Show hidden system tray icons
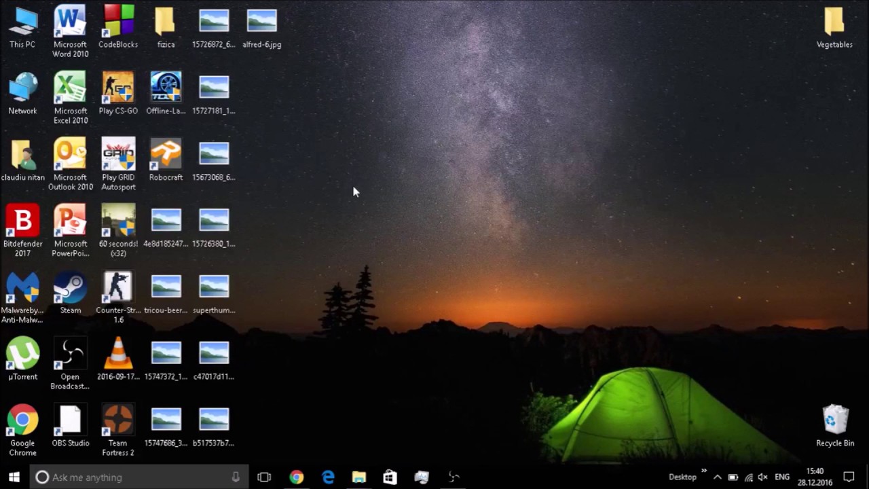869x489 pixels. coord(717,477)
